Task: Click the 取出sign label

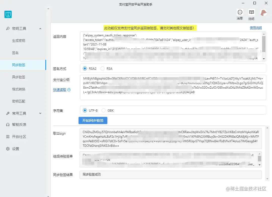Action: 59,133
